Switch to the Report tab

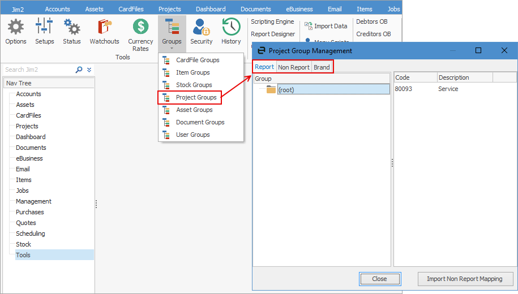click(x=264, y=67)
